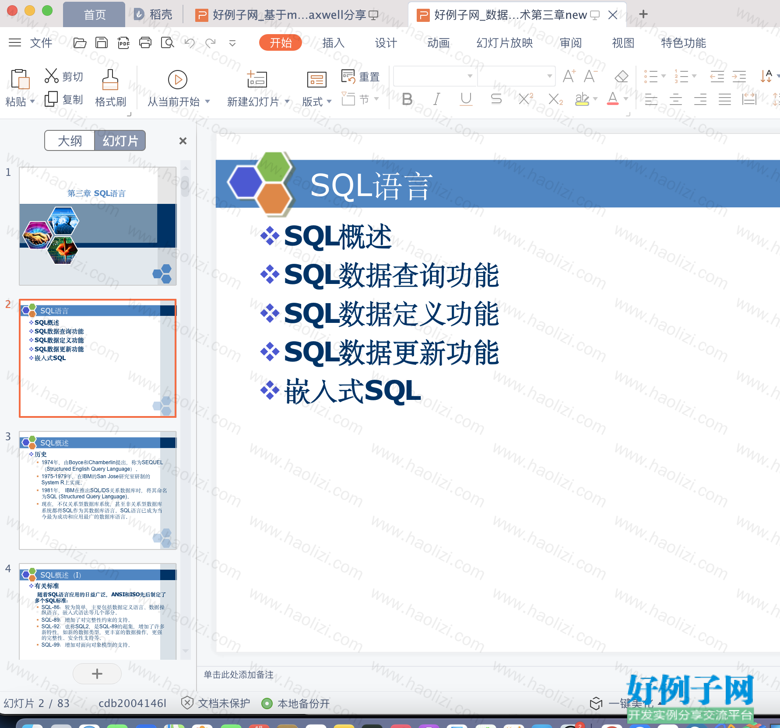Open the 版式 layout icon

(x=316, y=80)
